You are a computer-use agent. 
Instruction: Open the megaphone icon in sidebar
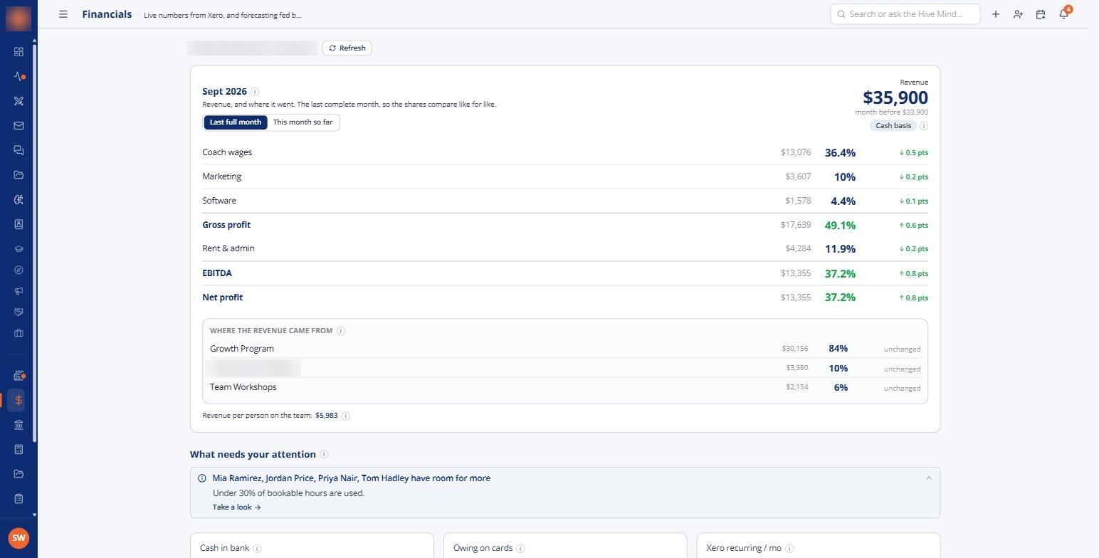19,291
